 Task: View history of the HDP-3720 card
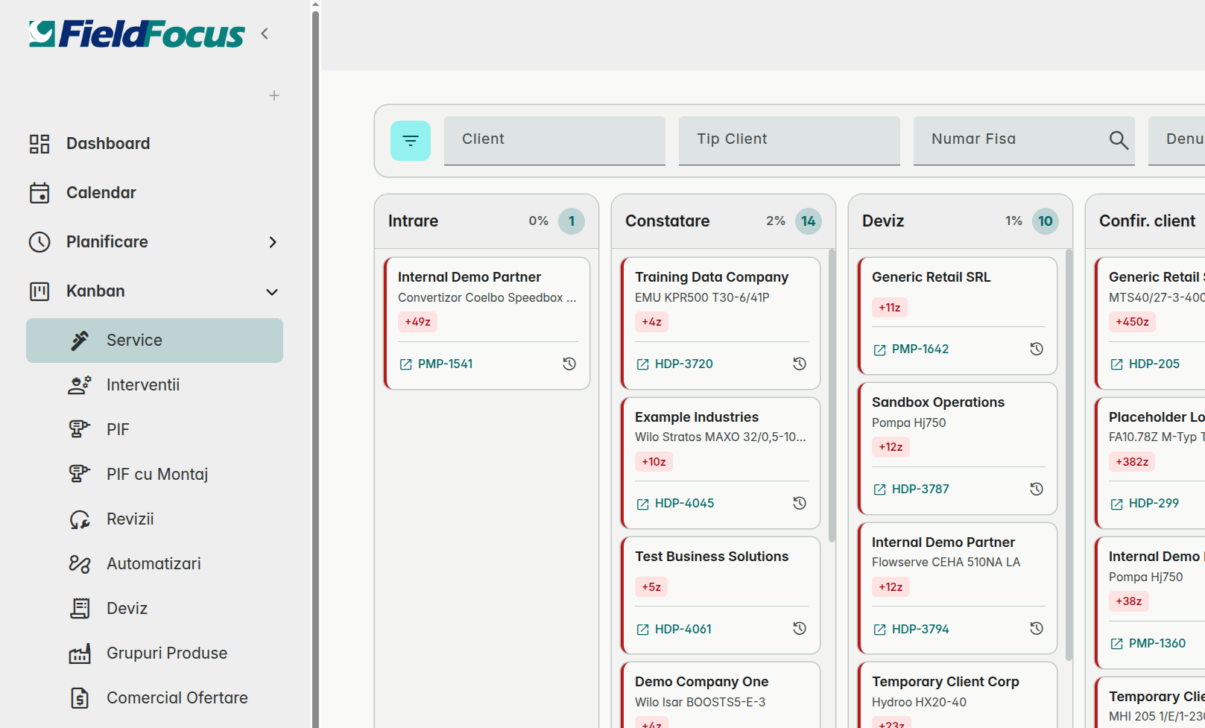tap(800, 364)
